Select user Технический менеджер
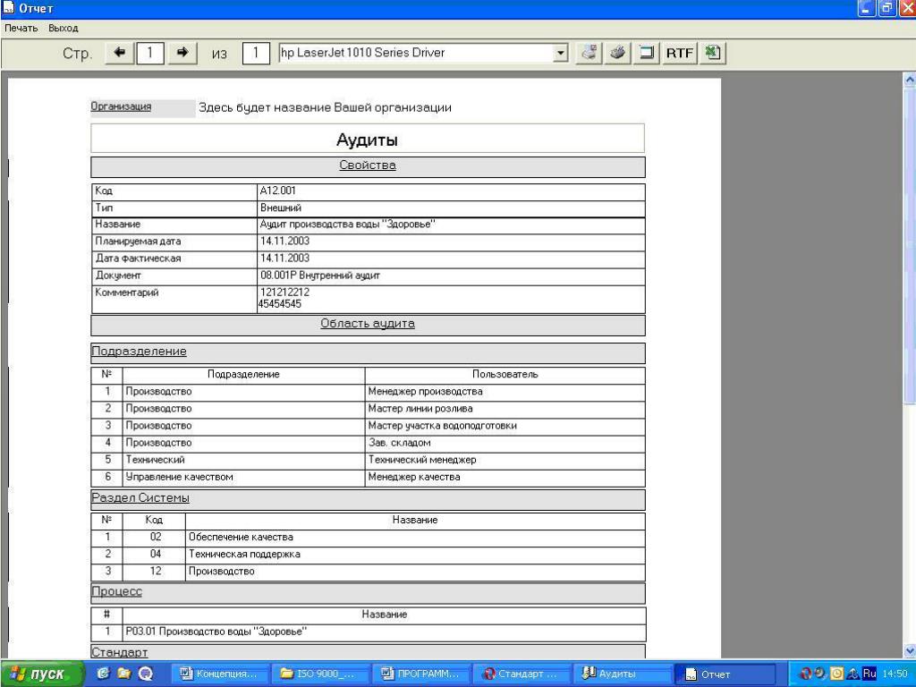 click(422, 460)
